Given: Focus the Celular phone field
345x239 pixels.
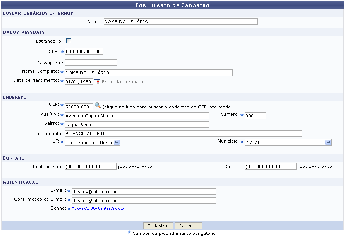Looking at the screenshot, I should [x=270, y=166].
